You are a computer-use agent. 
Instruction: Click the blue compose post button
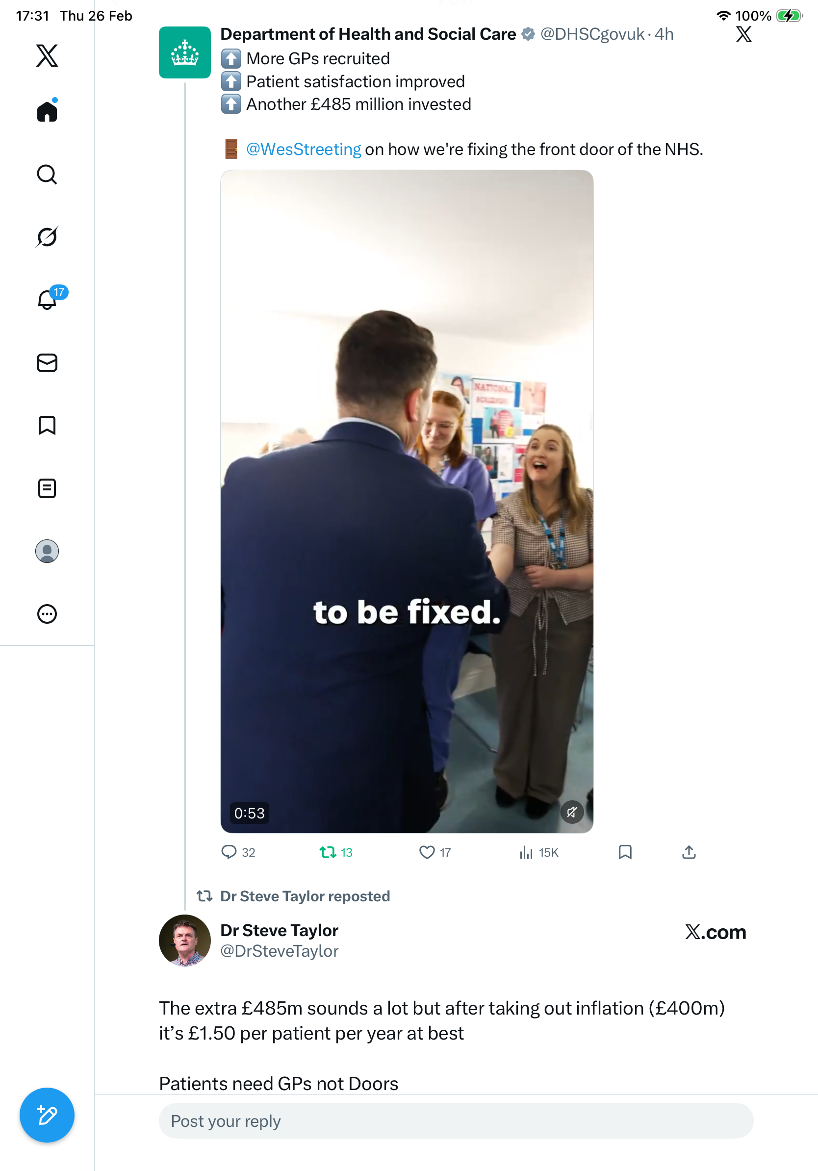(47, 1115)
